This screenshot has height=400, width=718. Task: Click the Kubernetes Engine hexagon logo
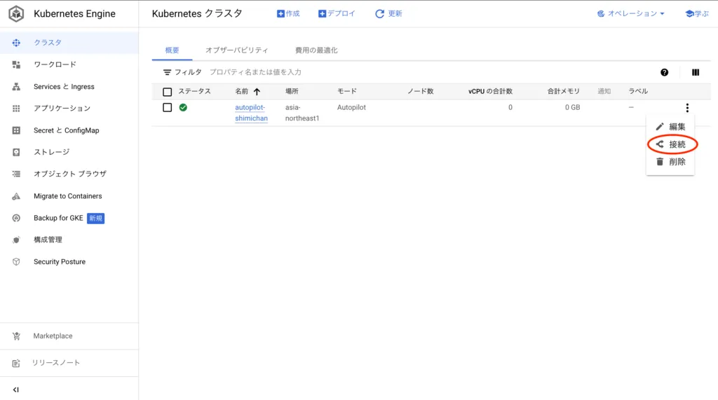click(16, 14)
